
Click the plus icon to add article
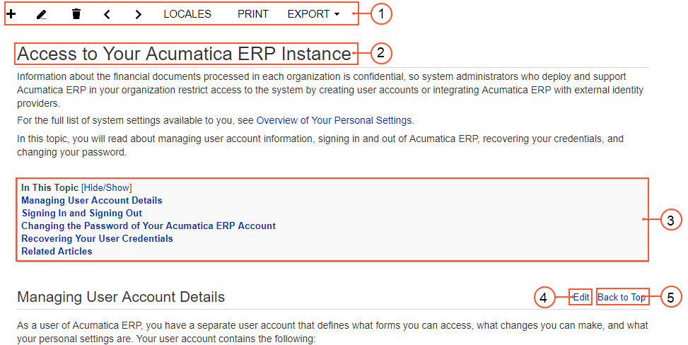(11, 14)
